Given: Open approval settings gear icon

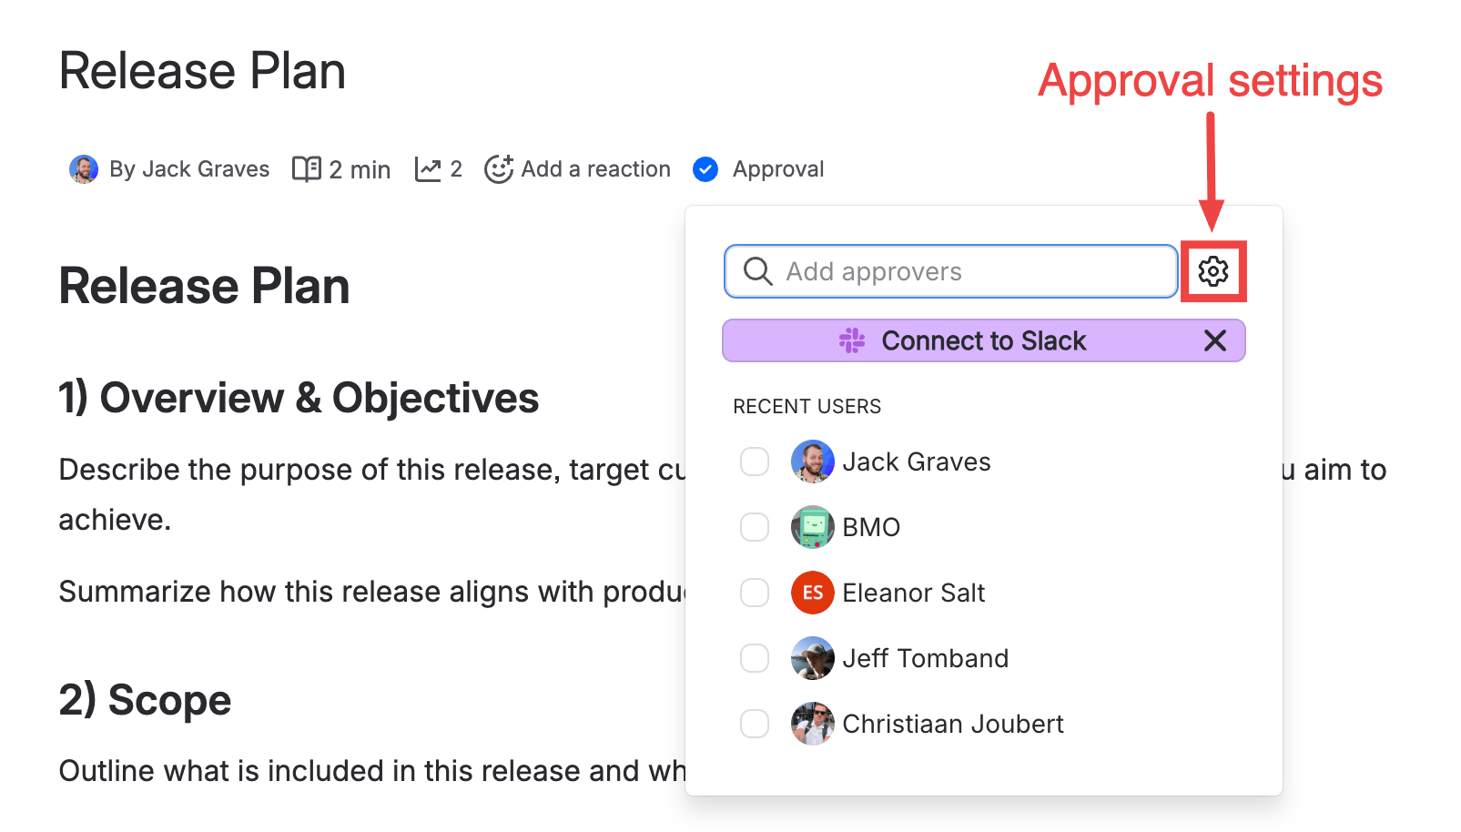Looking at the screenshot, I should coord(1212,271).
